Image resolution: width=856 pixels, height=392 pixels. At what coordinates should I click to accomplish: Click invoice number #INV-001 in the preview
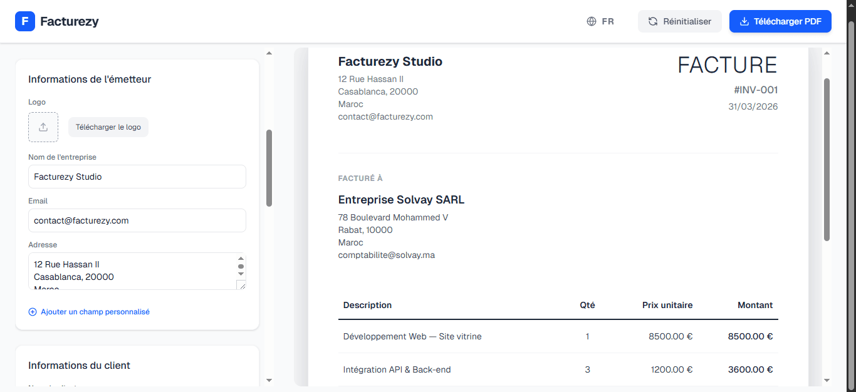click(755, 90)
